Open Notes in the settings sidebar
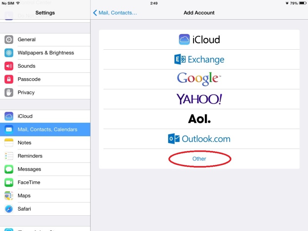The width and height of the screenshot is (308, 231). (x=45, y=142)
